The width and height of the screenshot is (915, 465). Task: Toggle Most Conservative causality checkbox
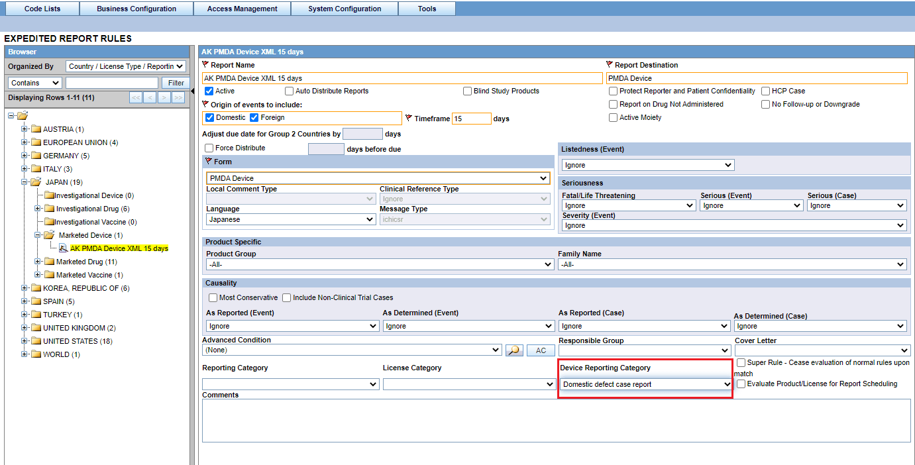pyautogui.click(x=213, y=297)
